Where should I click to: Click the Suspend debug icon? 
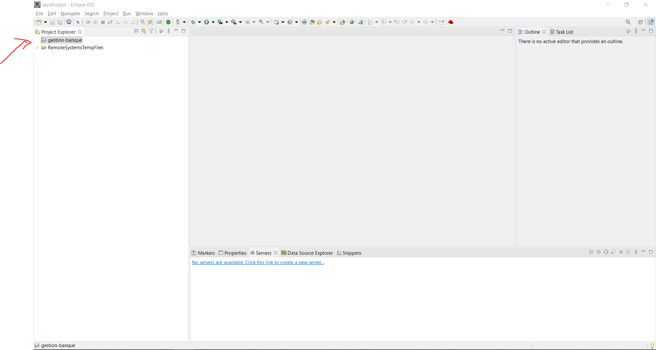pos(95,22)
